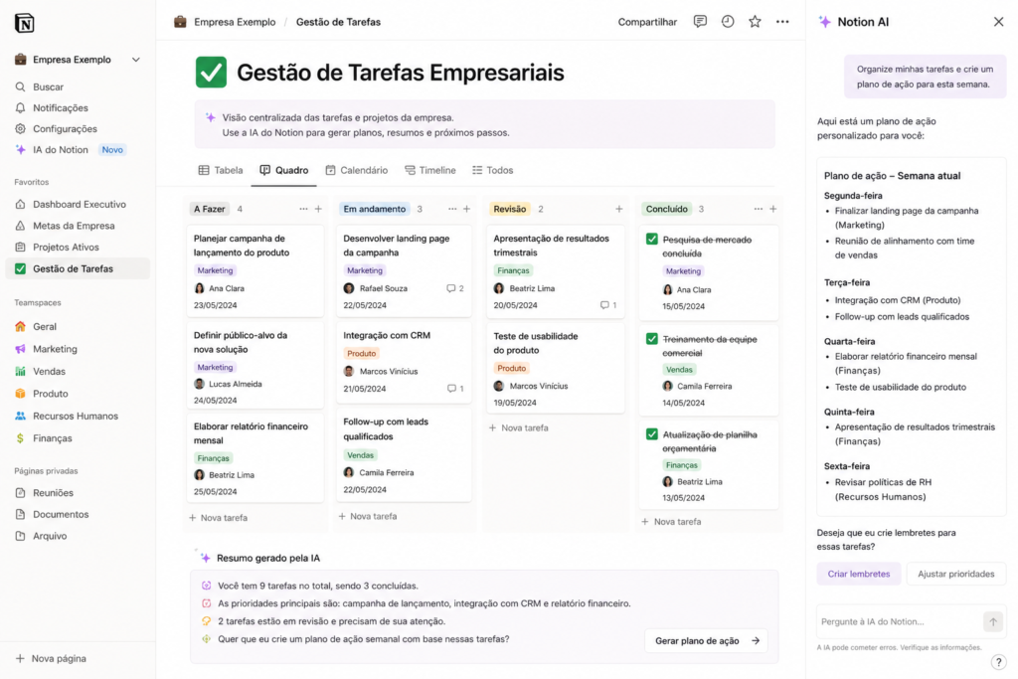This screenshot has height=679, width=1018.
Task: Click the Criar lembretes button
Action: [858, 574]
